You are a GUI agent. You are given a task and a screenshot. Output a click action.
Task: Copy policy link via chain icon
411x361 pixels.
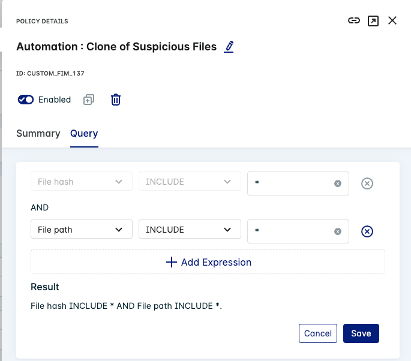click(x=353, y=20)
